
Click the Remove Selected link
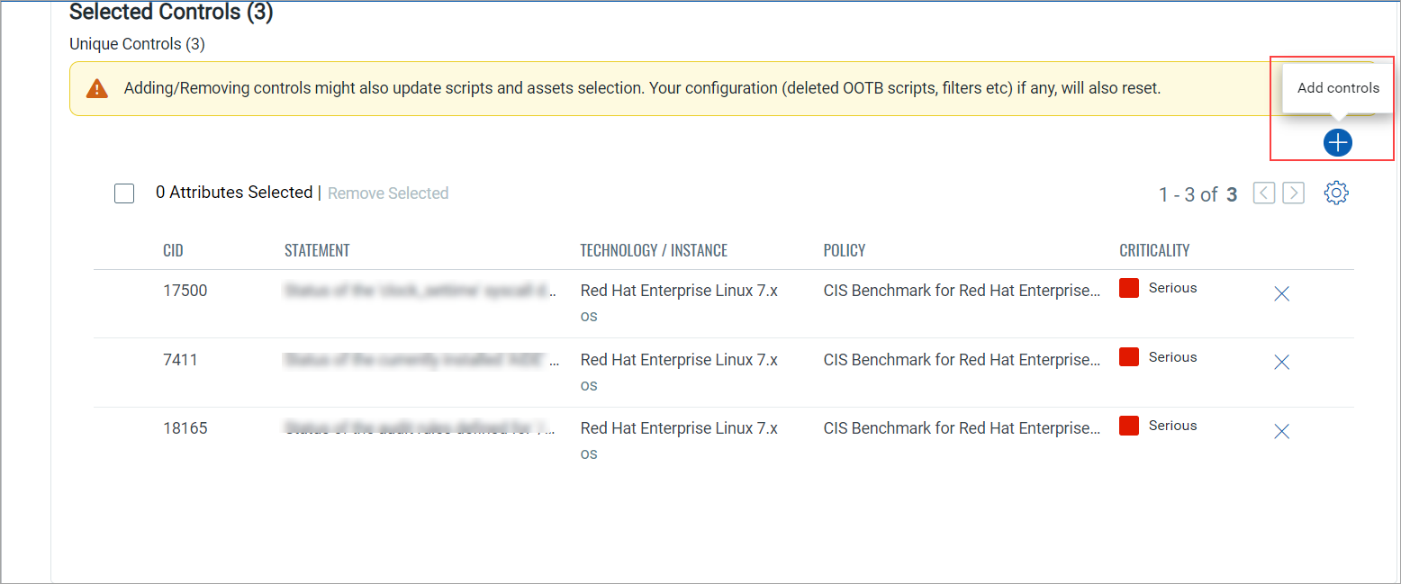click(388, 193)
